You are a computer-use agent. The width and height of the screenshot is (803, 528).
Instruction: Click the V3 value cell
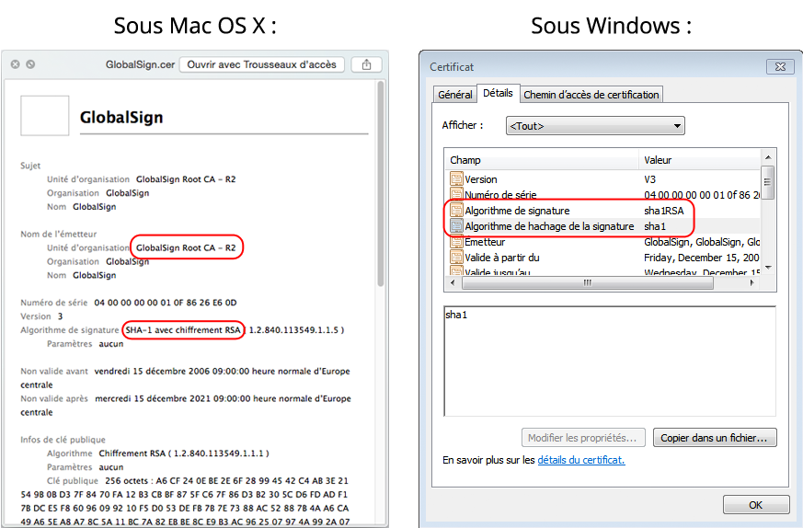click(650, 179)
